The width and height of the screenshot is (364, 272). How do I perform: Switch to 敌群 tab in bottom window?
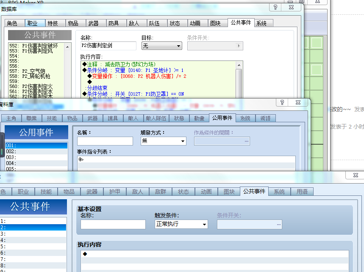tap(161, 192)
